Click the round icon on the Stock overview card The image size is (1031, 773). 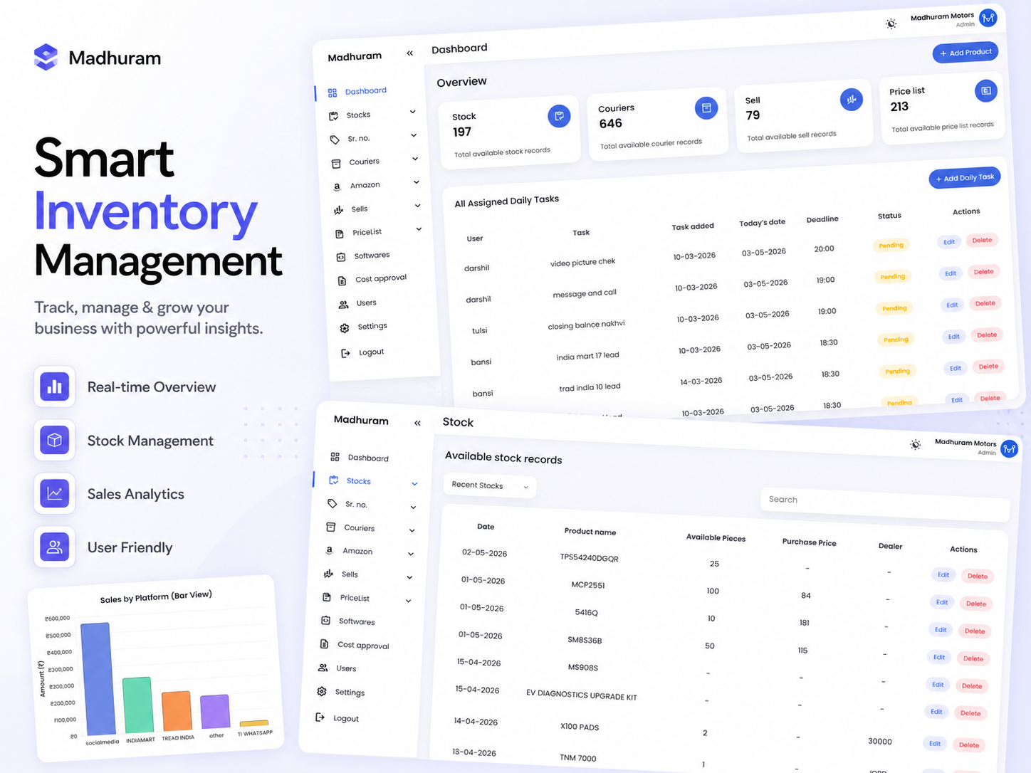559,115
